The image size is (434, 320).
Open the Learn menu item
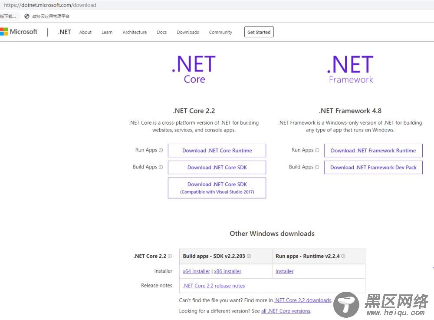point(107,32)
